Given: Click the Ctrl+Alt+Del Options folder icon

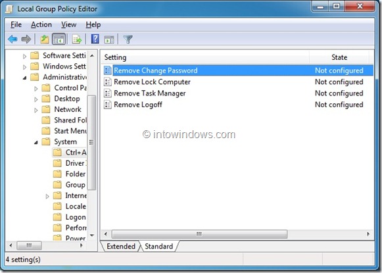Looking at the screenshot, I should 57,153.
